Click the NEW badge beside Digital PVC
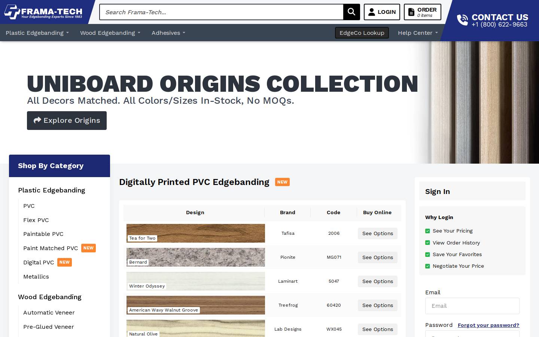 click(64, 262)
